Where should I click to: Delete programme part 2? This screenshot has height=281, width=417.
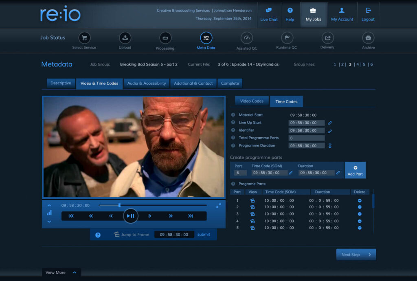point(360,207)
